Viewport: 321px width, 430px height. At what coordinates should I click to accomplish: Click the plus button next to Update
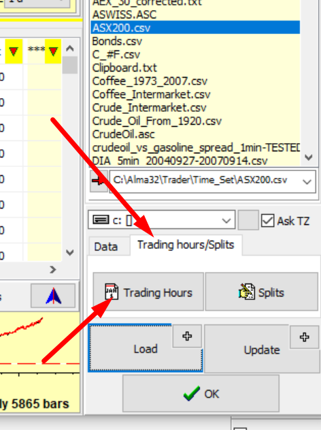[304, 337]
